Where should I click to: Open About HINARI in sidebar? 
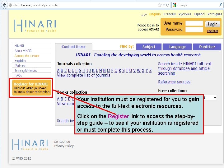[x=23, y=51]
